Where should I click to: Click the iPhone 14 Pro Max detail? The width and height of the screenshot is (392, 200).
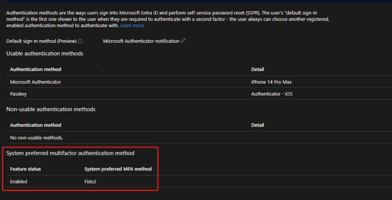tap(271, 82)
